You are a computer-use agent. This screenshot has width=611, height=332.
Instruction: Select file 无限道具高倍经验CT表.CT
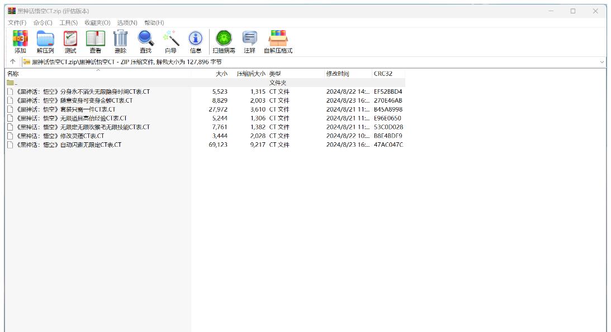click(x=72, y=118)
